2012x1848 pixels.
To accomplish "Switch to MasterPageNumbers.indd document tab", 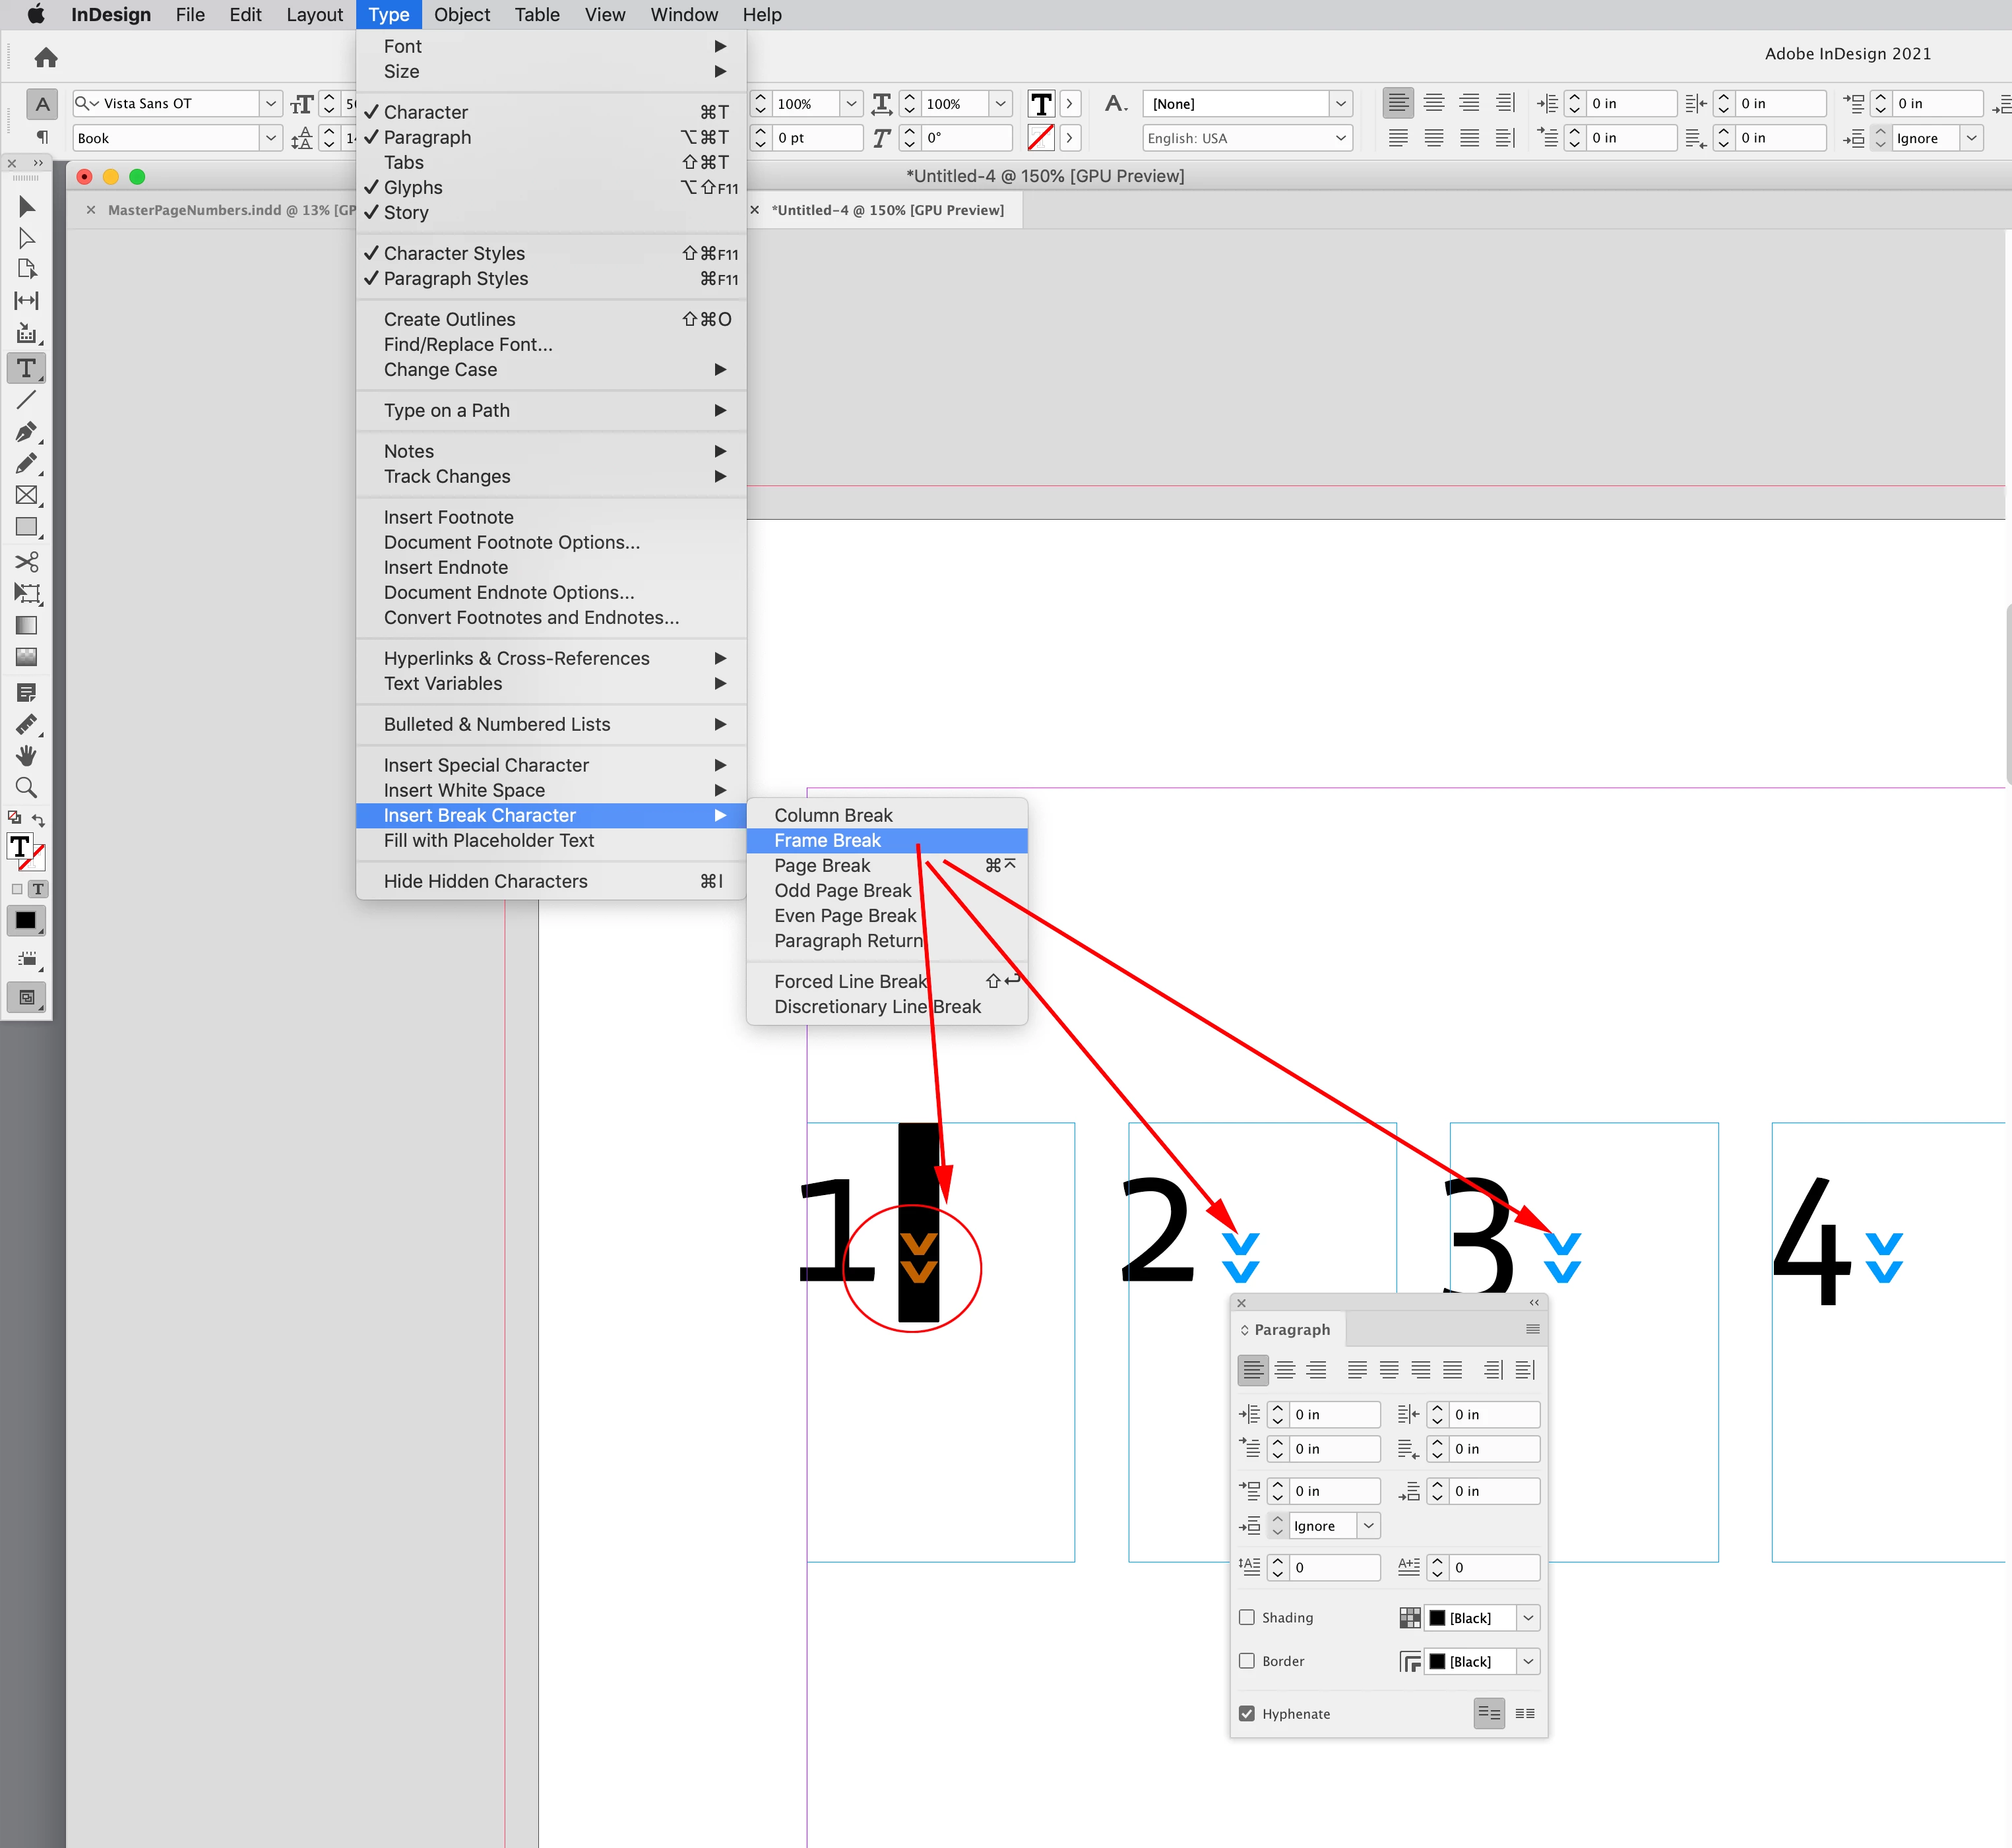I will click(x=230, y=210).
